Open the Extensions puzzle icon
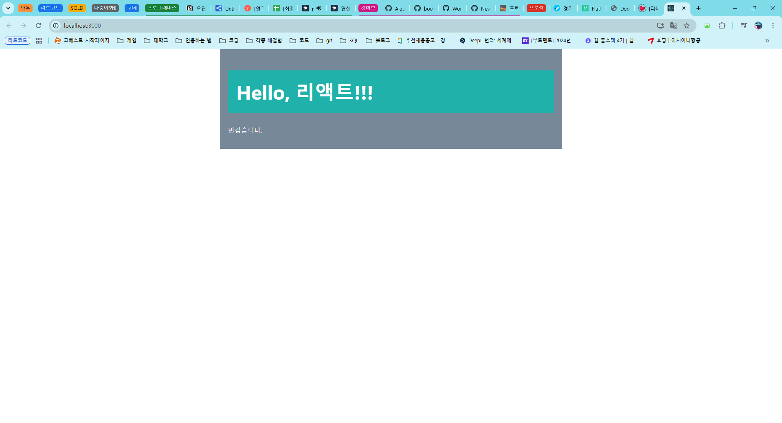The width and height of the screenshot is (782, 423). click(722, 26)
